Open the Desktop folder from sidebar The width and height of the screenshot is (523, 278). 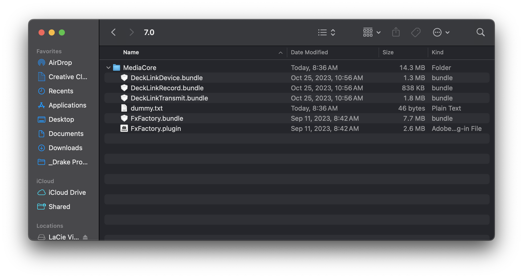[x=61, y=119]
